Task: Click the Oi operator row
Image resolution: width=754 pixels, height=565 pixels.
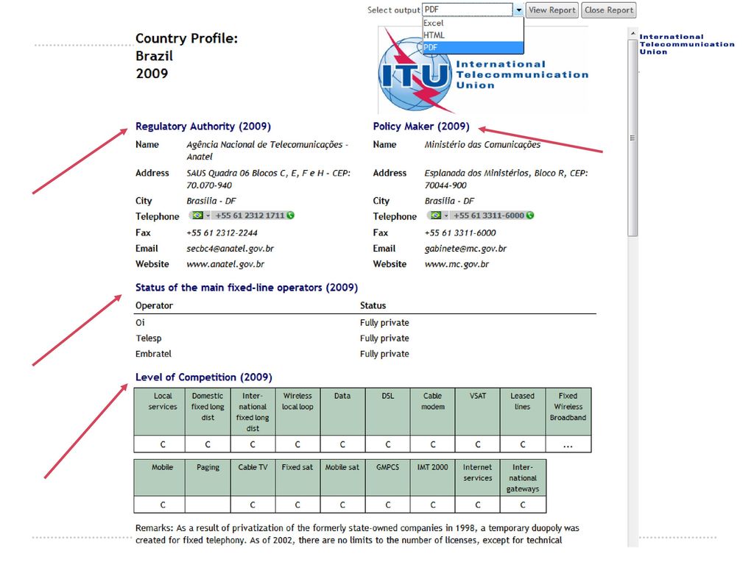Action: 365,323
